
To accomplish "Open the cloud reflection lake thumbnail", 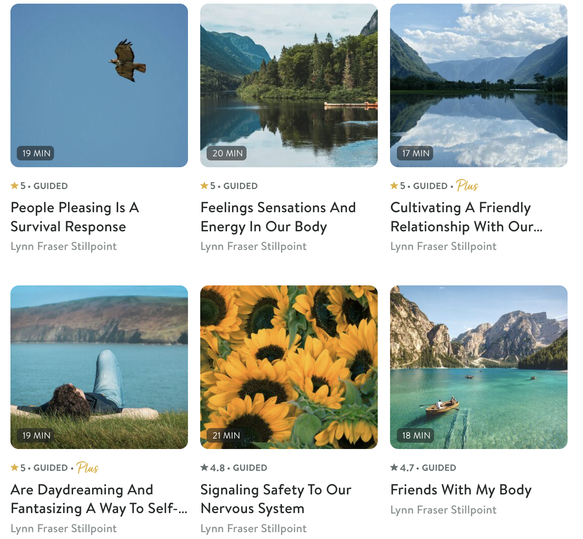I will 479,85.
